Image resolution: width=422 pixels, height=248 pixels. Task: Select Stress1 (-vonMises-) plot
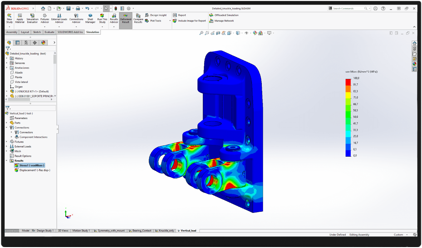(30, 165)
